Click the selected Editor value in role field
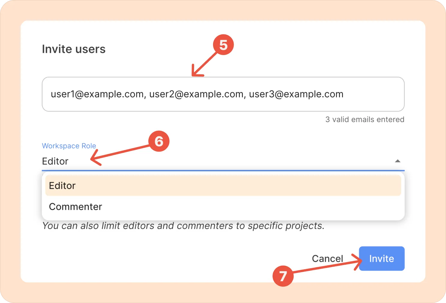 coord(55,161)
